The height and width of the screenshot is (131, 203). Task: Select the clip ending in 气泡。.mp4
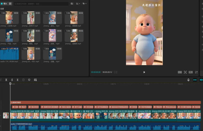point(9,36)
